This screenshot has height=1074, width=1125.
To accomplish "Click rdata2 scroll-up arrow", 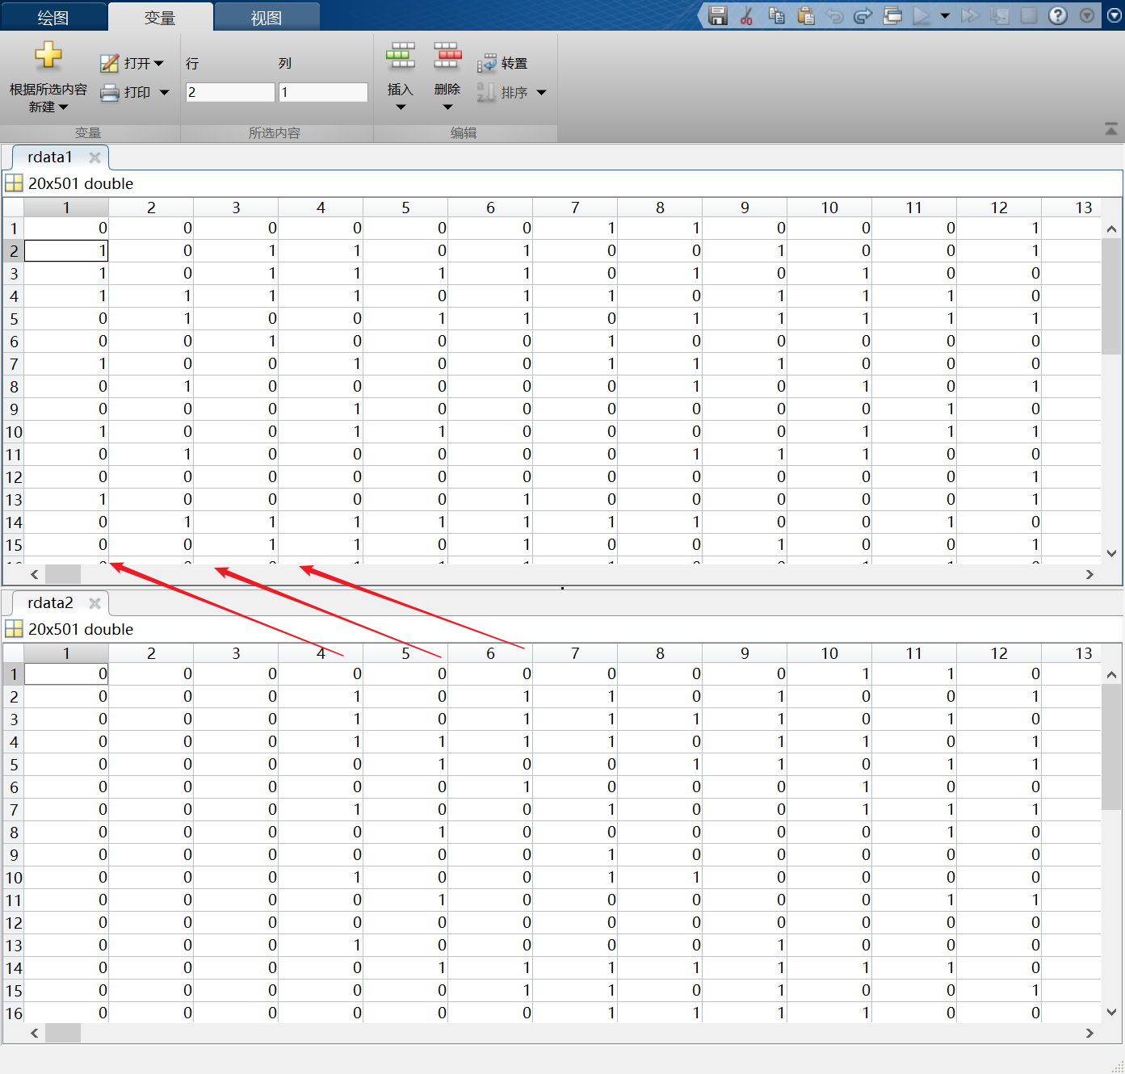I will coord(1111,674).
